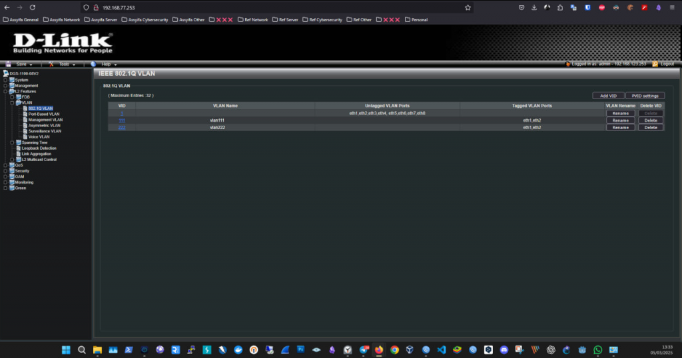Expand the QoS tree node
This screenshot has height=358, width=682.
(5, 165)
